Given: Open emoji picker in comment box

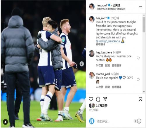Looking at the screenshot, I should (139, 121).
